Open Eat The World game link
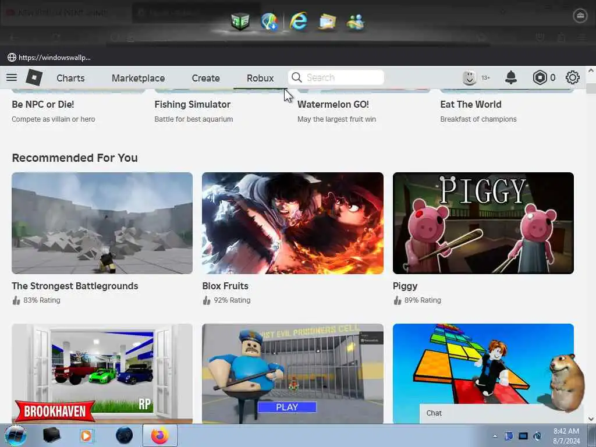Screen dimensions: 596x447 tap(470, 104)
